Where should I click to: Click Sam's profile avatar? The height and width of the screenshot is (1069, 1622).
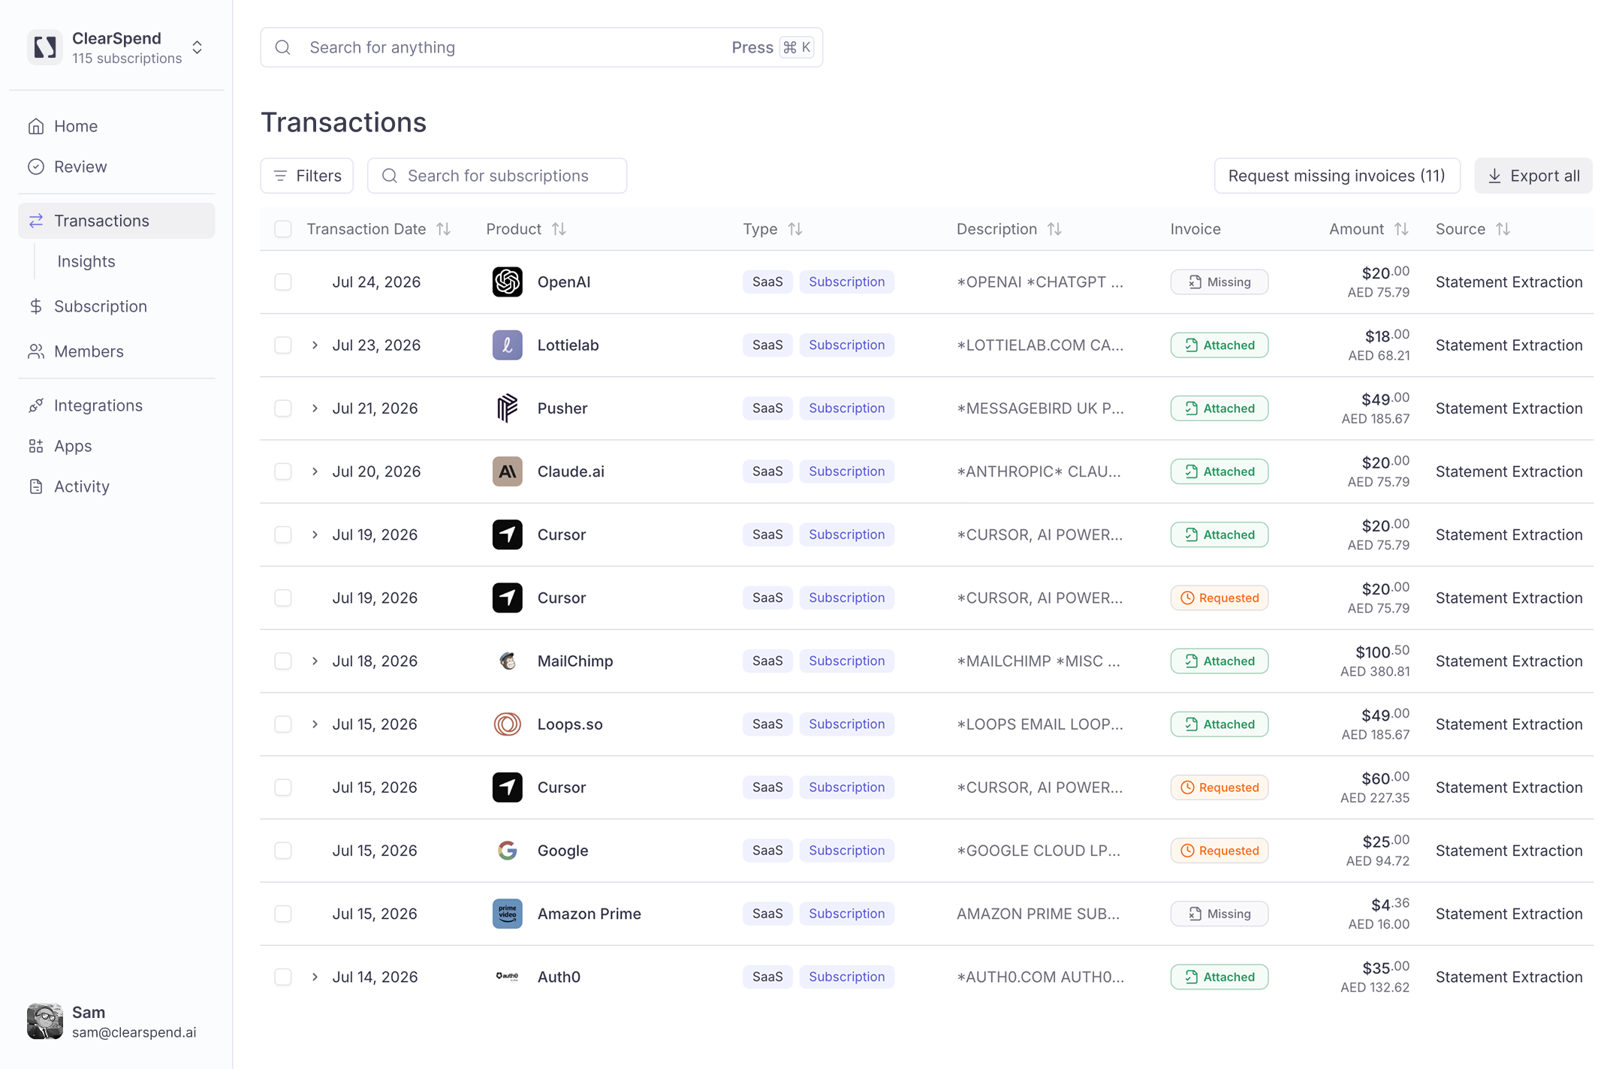(45, 1022)
